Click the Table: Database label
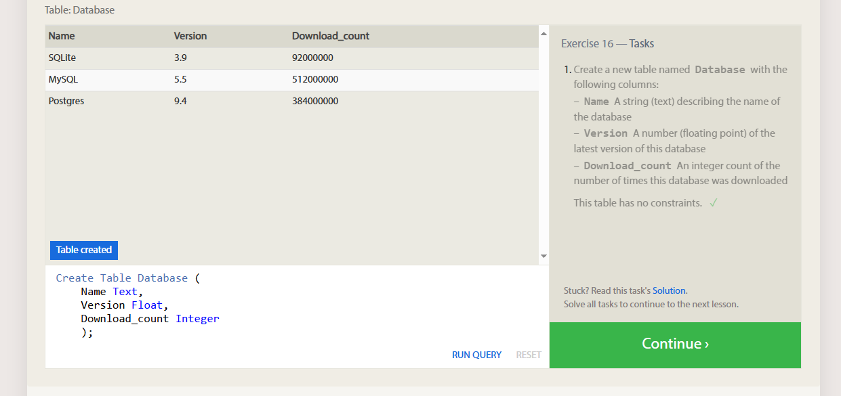This screenshot has height=396, width=841. pyautogui.click(x=79, y=10)
